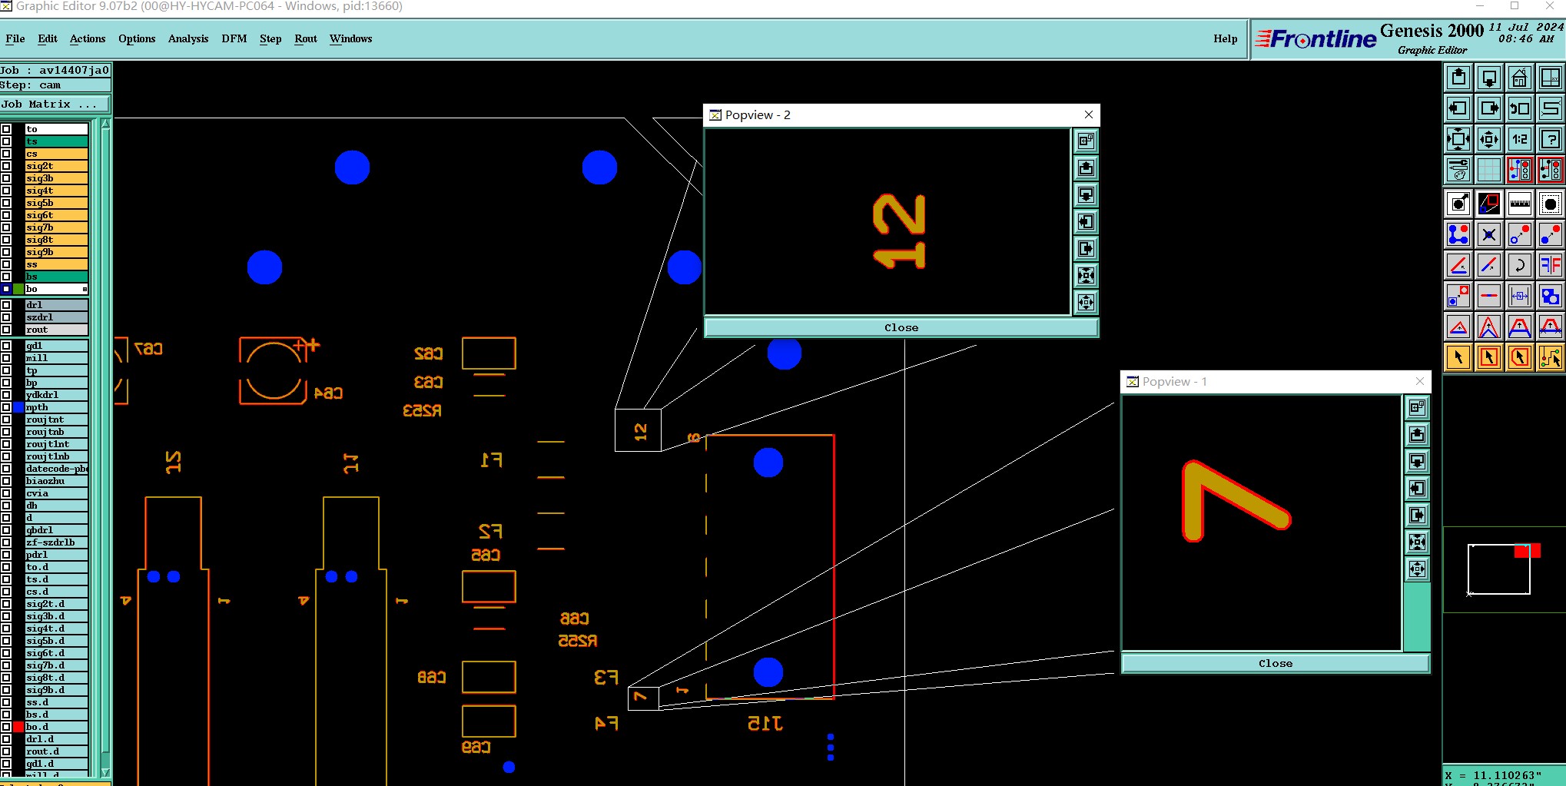Click layer list scroll-up arrow

pos(106,124)
